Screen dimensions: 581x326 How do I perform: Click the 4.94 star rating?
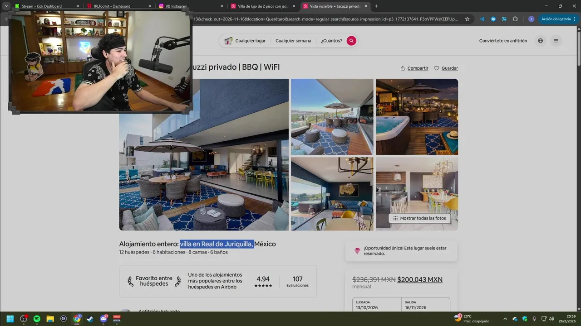[x=263, y=281]
